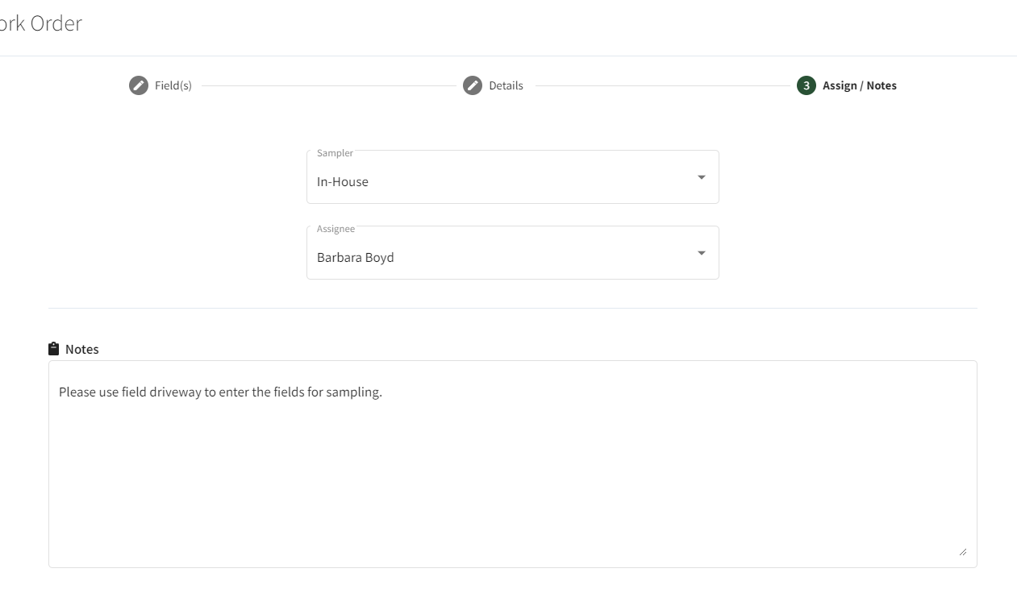This screenshot has height=610, width=1017.
Task: Click the Work Order page heading
Action: pos(40,23)
